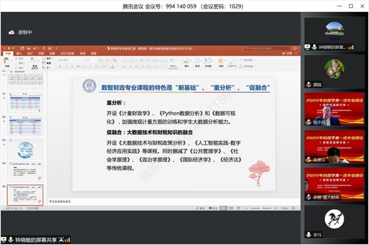
Task: Click the Share button in PowerPoint ribbon
Action: (287, 54)
